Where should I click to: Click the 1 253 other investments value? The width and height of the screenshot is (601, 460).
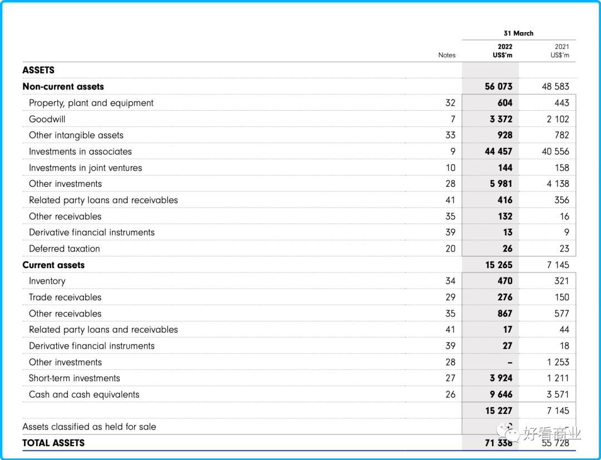pos(558,362)
